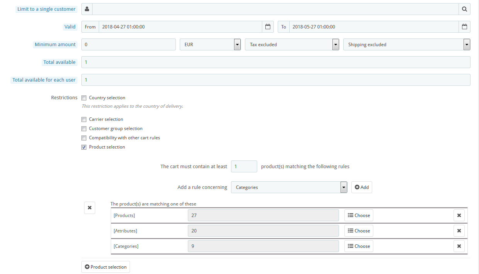Tick the Carrier selection checkbox

[84, 120]
